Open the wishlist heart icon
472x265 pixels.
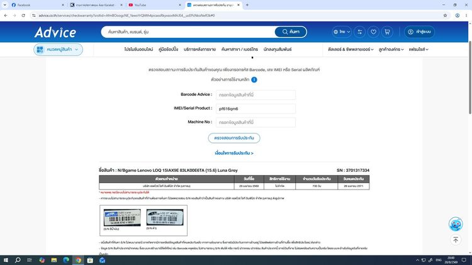pyautogui.click(x=373, y=31)
